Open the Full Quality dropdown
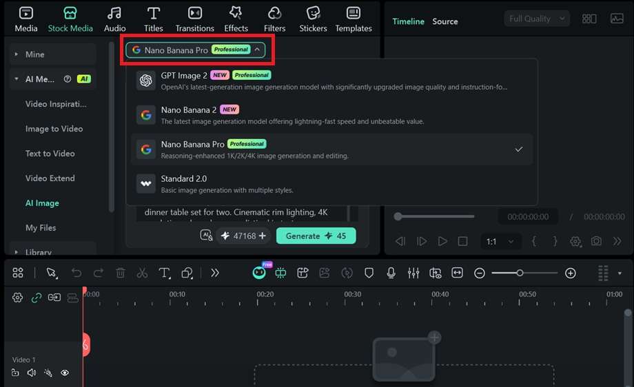The height and width of the screenshot is (387, 634). 537,19
